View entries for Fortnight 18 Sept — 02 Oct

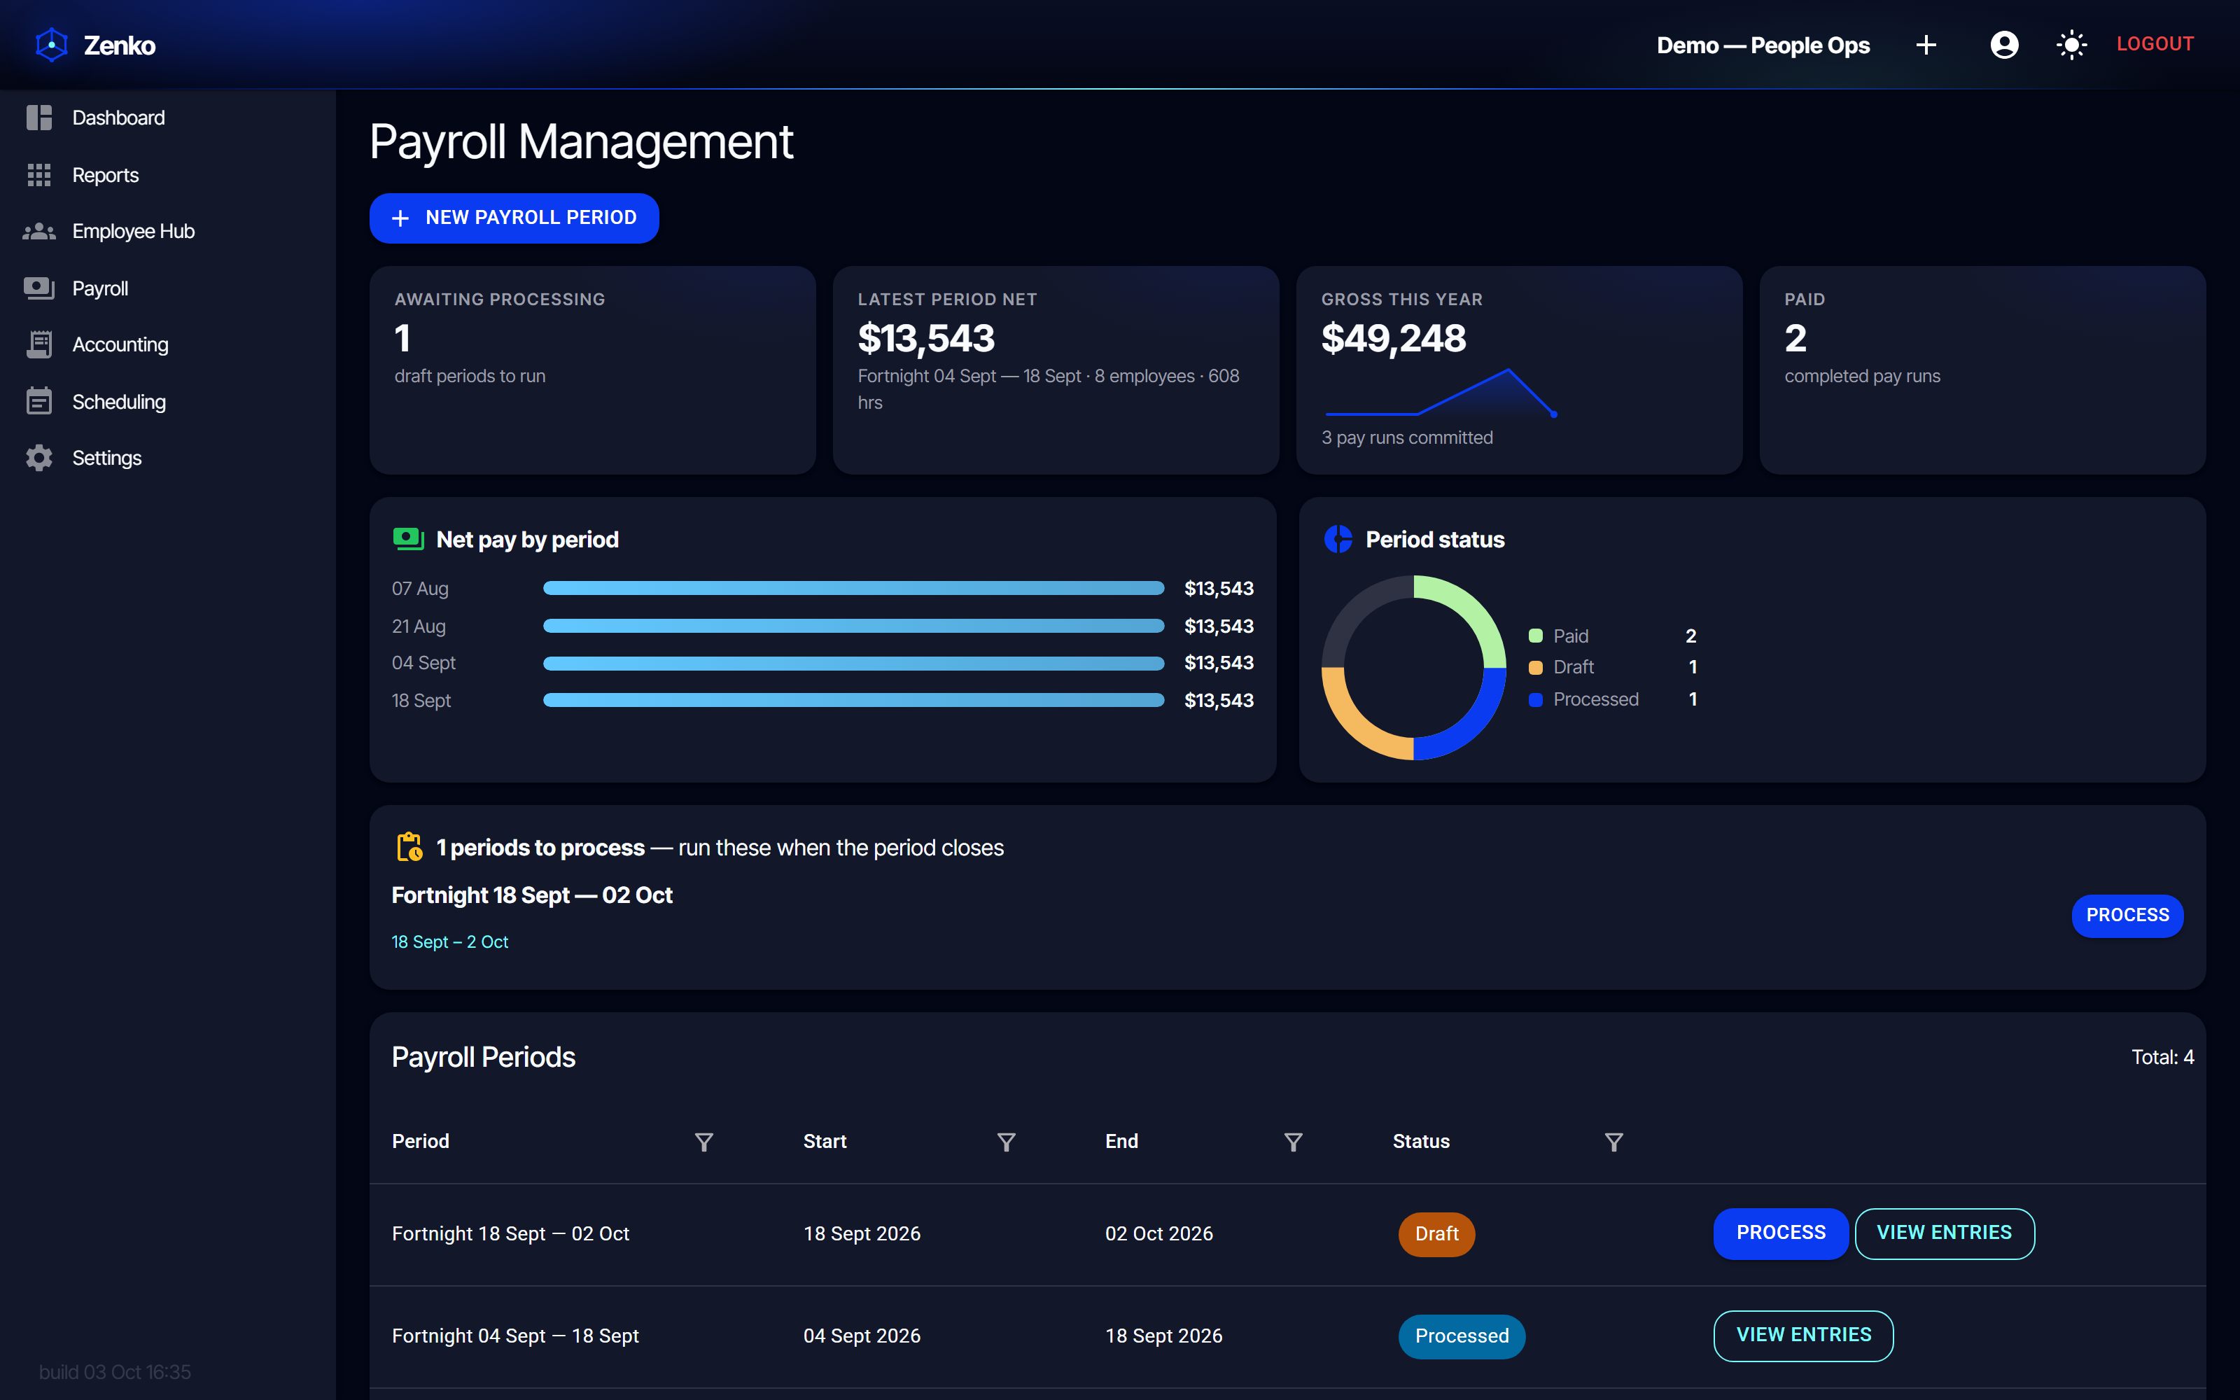pos(1944,1233)
